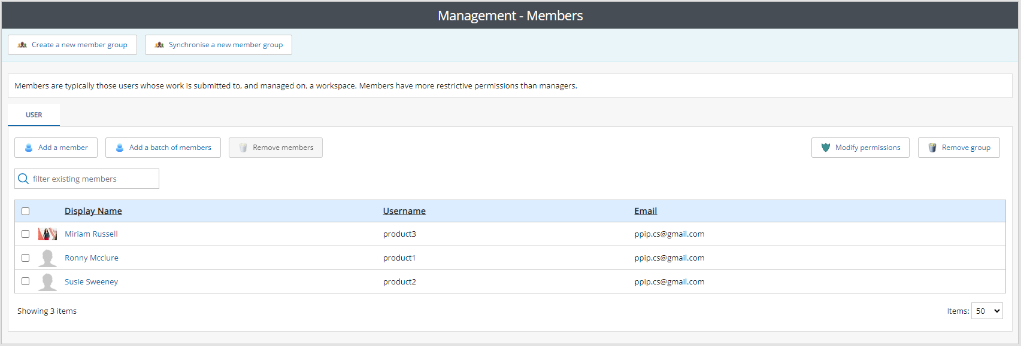
Task: Click the Create a new member group icon
Action: (x=22, y=45)
